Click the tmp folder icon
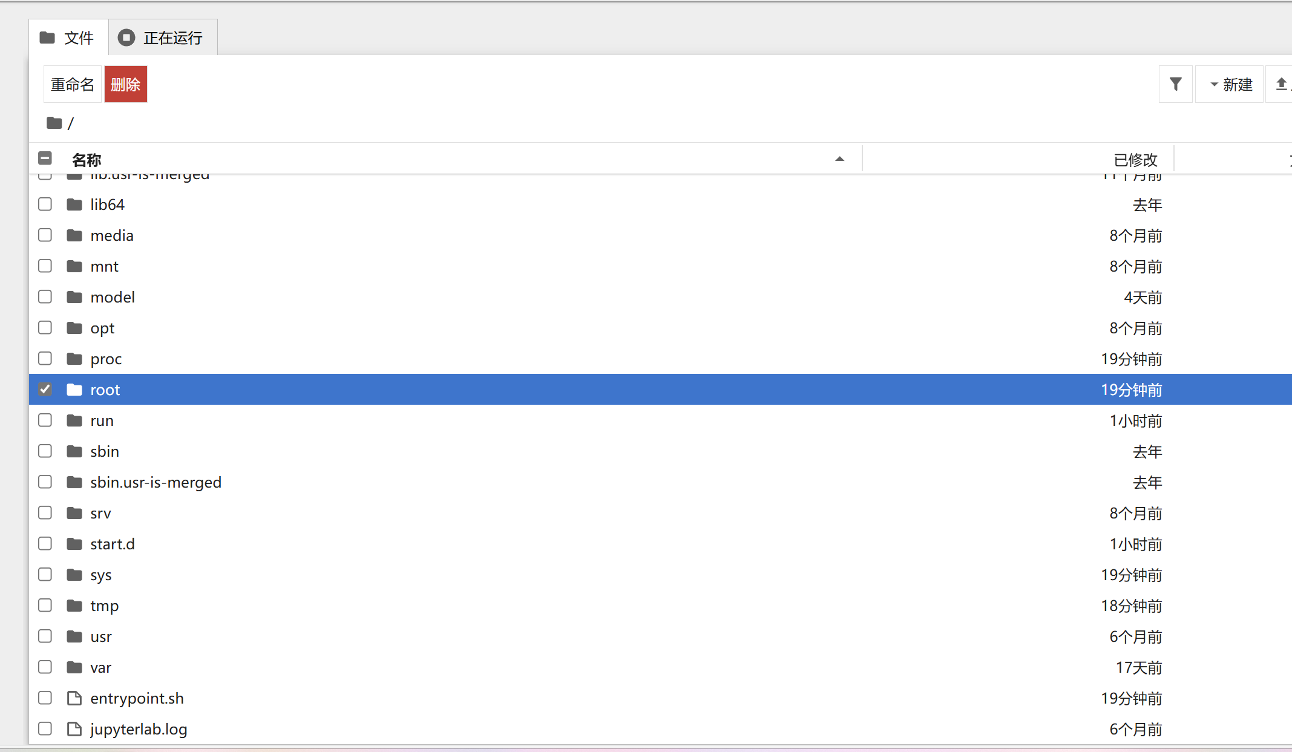This screenshot has height=752, width=1292. tap(74, 606)
